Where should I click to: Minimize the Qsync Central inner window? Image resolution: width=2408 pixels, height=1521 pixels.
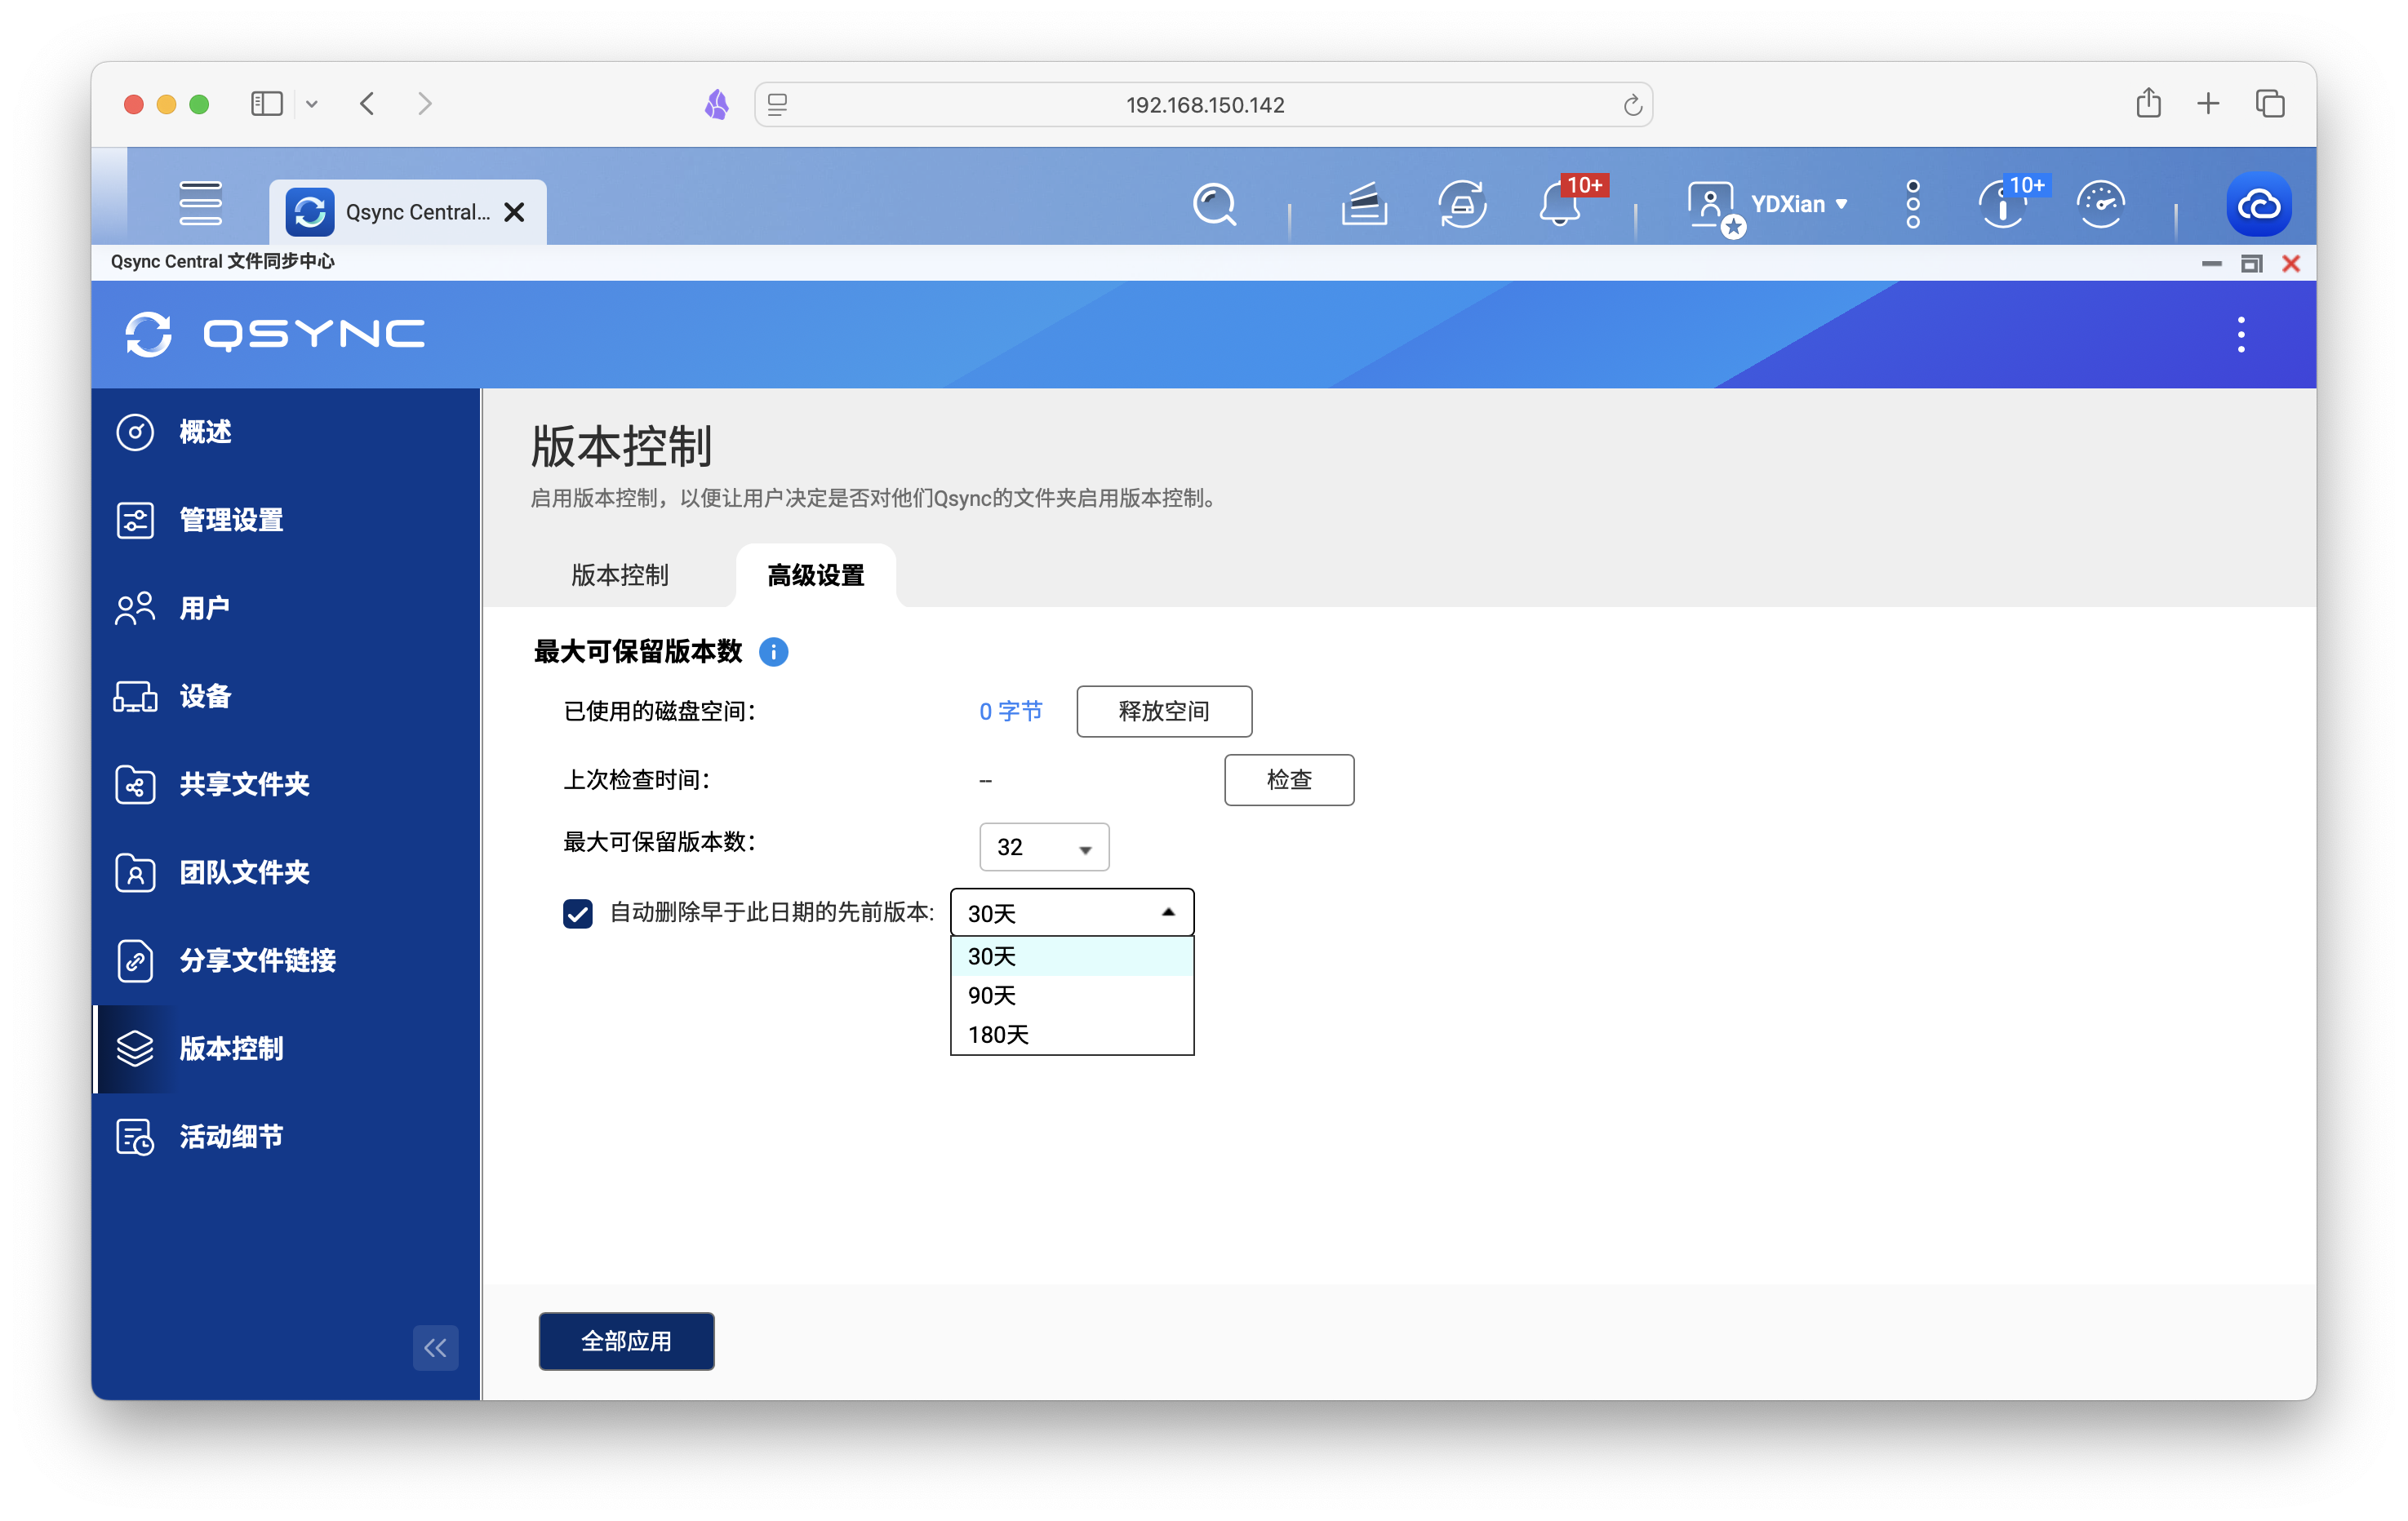(x=2211, y=264)
